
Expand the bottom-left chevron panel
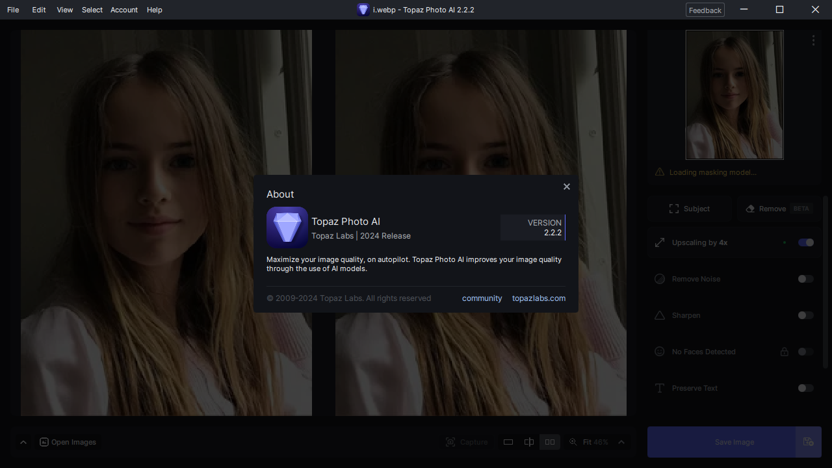[x=23, y=442]
